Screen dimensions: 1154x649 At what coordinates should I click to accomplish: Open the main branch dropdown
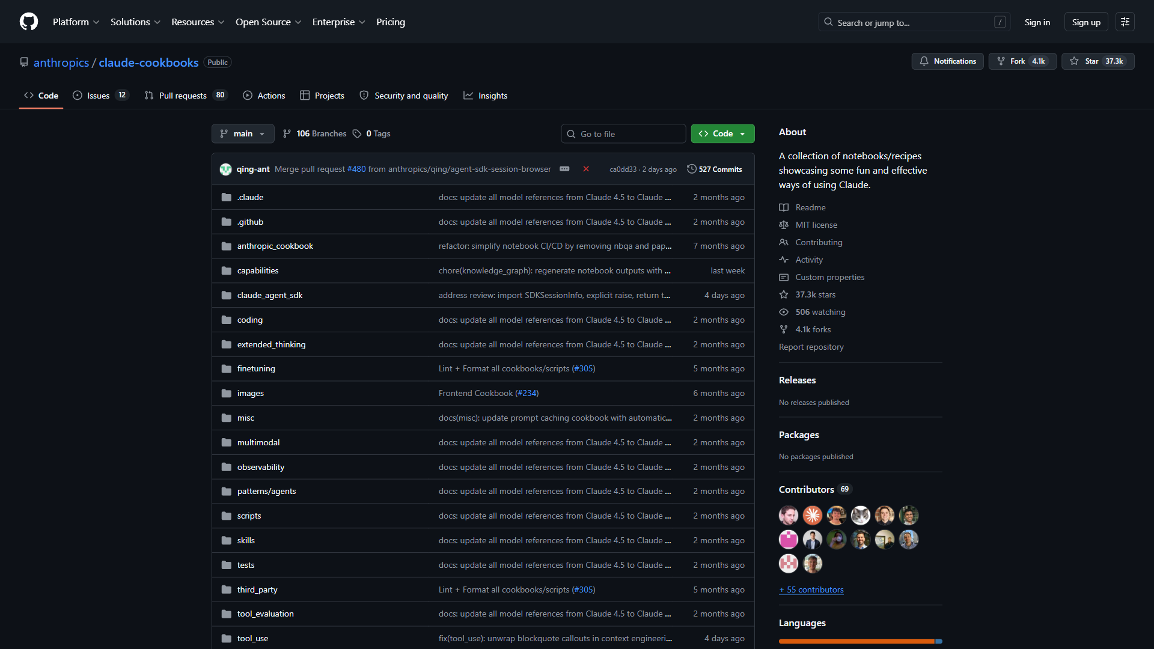243,133
